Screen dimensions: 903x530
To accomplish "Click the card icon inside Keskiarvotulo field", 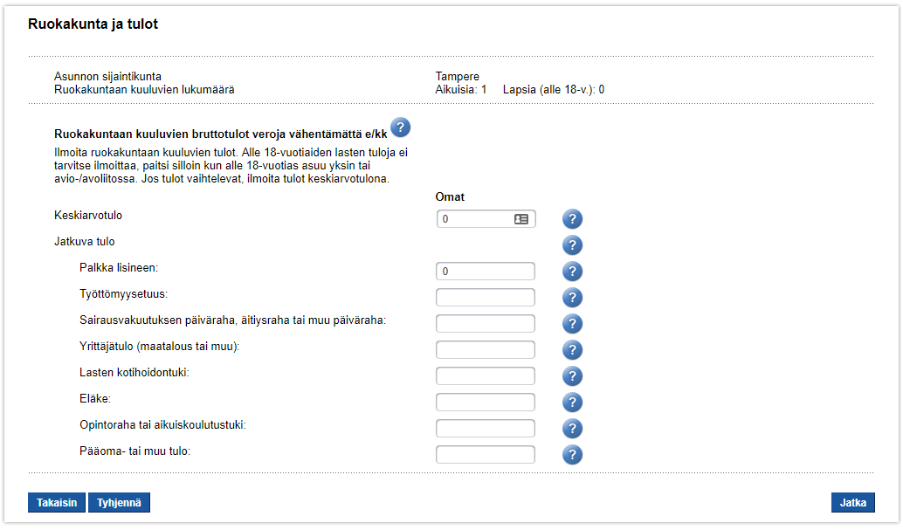I will point(521,219).
